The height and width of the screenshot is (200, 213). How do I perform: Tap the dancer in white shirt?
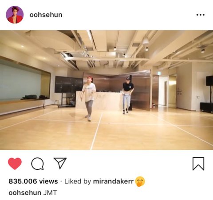click(x=89, y=98)
